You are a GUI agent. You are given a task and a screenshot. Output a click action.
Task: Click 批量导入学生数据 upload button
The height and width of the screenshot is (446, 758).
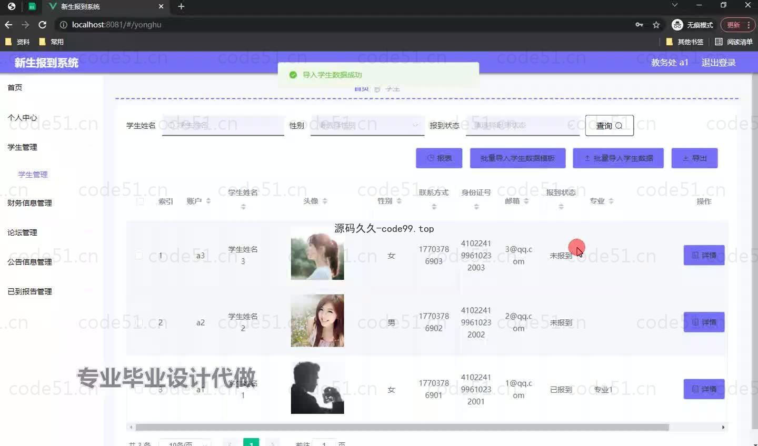618,158
